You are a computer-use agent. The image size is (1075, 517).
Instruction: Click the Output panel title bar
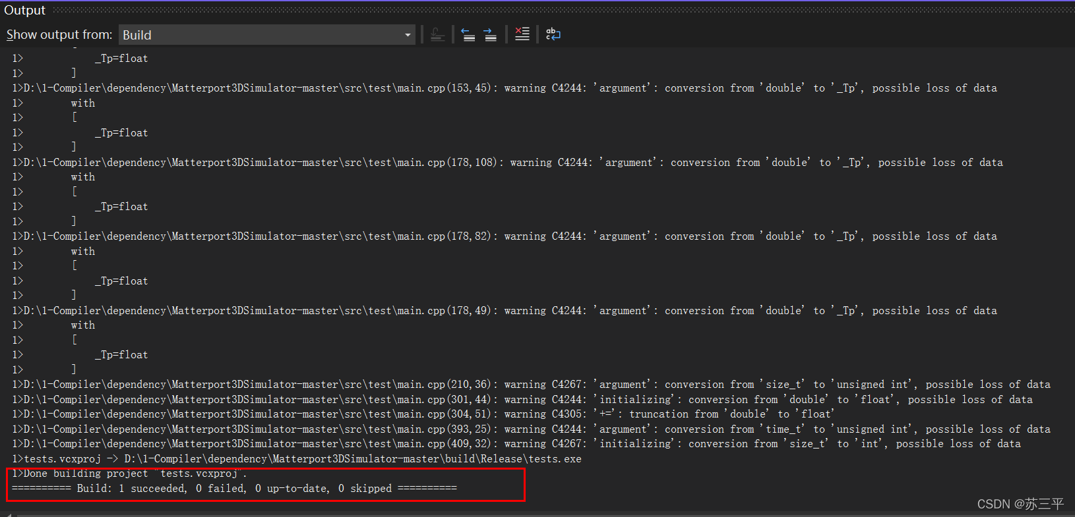click(537, 10)
